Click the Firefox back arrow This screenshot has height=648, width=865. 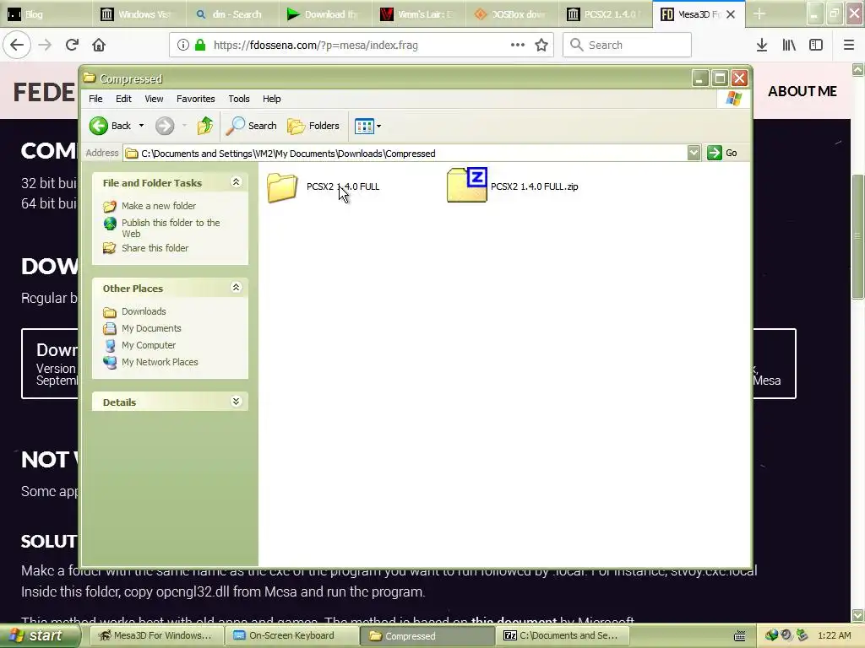pos(17,45)
